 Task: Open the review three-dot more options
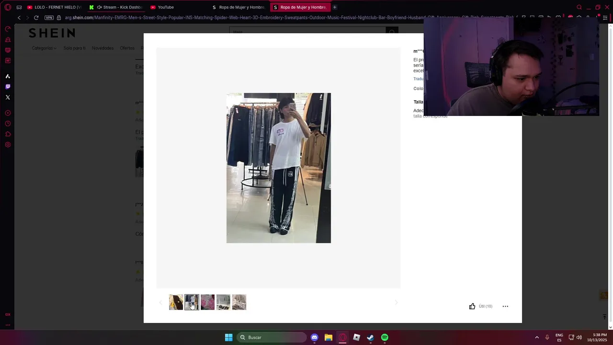coord(505,306)
